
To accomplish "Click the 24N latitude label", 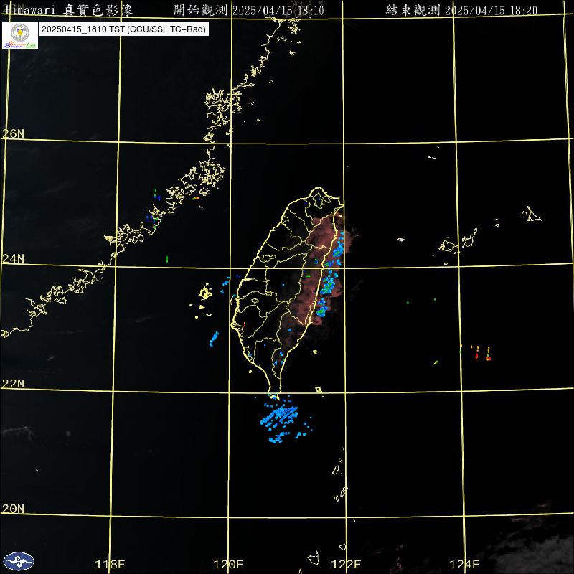I will [x=13, y=258].
